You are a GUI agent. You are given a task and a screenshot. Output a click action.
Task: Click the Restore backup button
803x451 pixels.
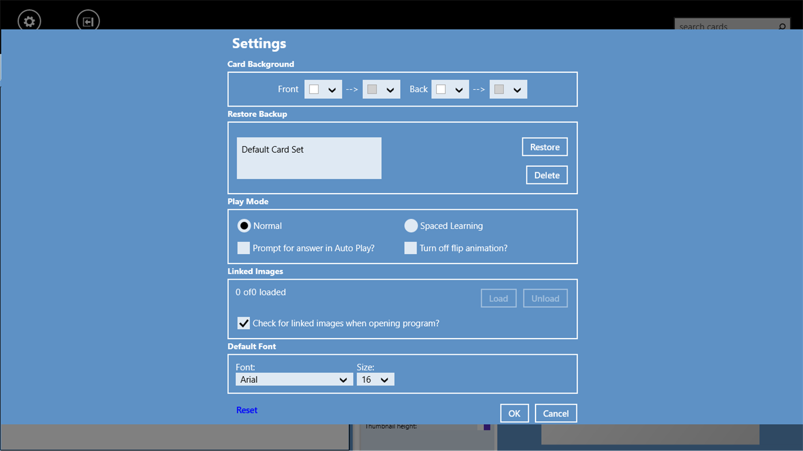(544, 146)
